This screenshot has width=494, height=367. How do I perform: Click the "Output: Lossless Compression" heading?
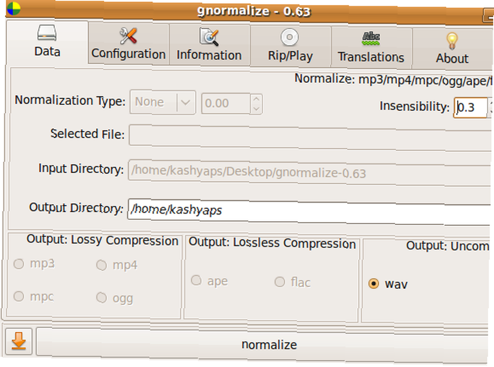272,243
